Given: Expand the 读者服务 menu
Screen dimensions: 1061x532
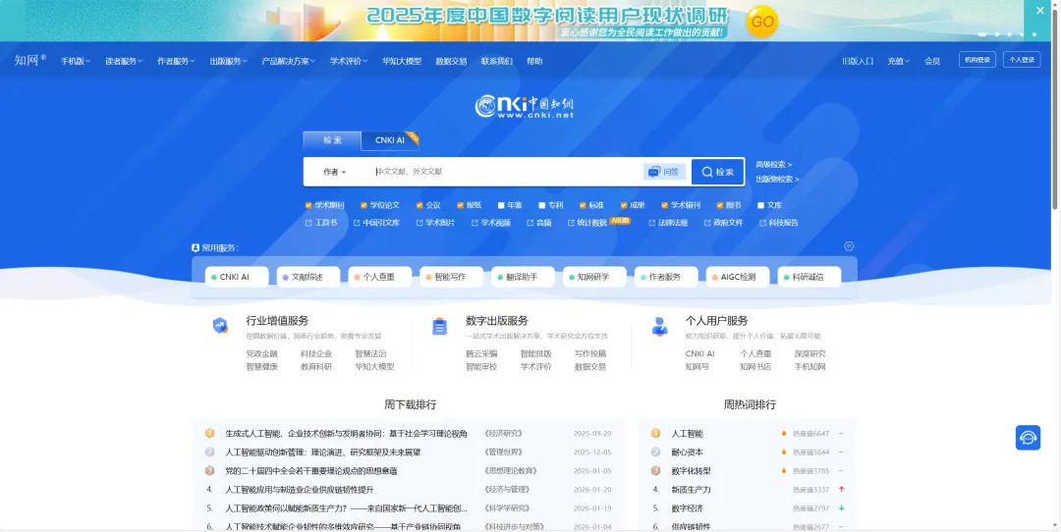Looking at the screenshot, I should pyautogui.click(x=124, y=61).
